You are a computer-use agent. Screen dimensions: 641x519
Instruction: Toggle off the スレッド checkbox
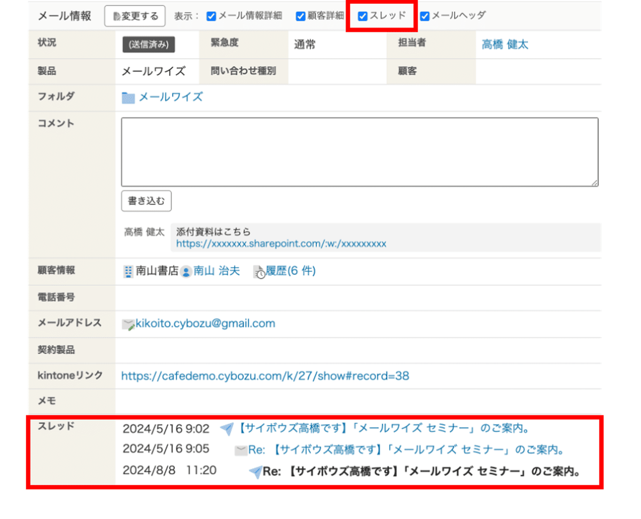click(x=363, y=16)
